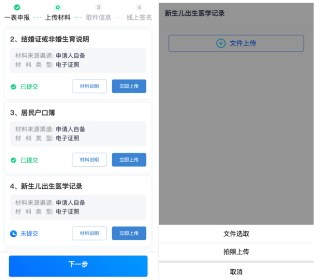
Task: Dismiss the action sheet with 取消
Action: point(236,272)
